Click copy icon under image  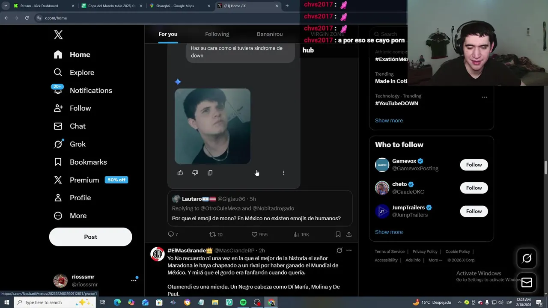(210, 173)
